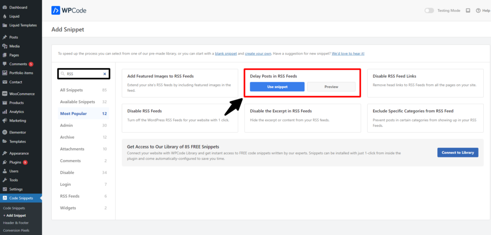Click the Liquid droplet icon in sidebar
The width and height of the screenshot is (491, 235).
coord(5,16)
